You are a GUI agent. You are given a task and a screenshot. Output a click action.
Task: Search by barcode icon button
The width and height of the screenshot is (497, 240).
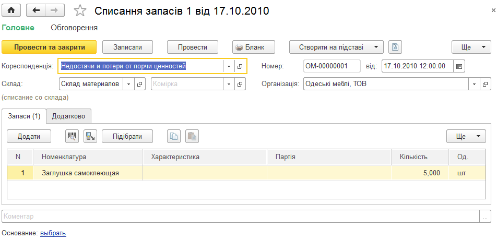[x=72, y=137]
